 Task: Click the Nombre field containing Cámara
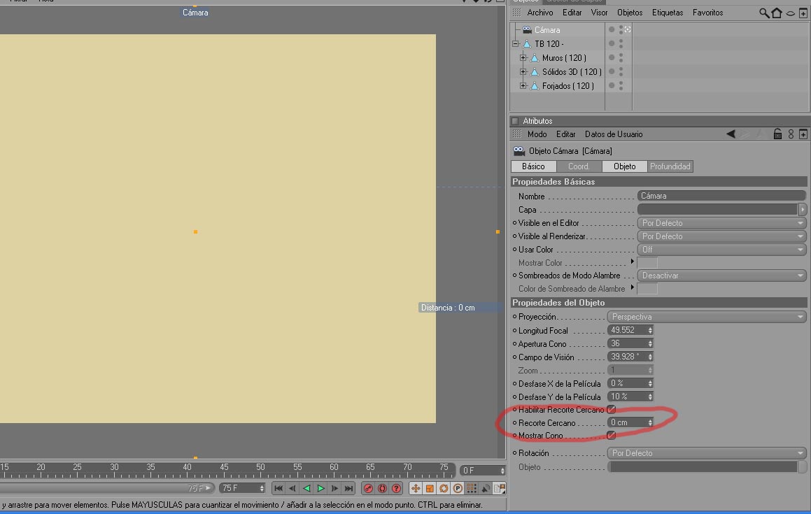[721, 196]
